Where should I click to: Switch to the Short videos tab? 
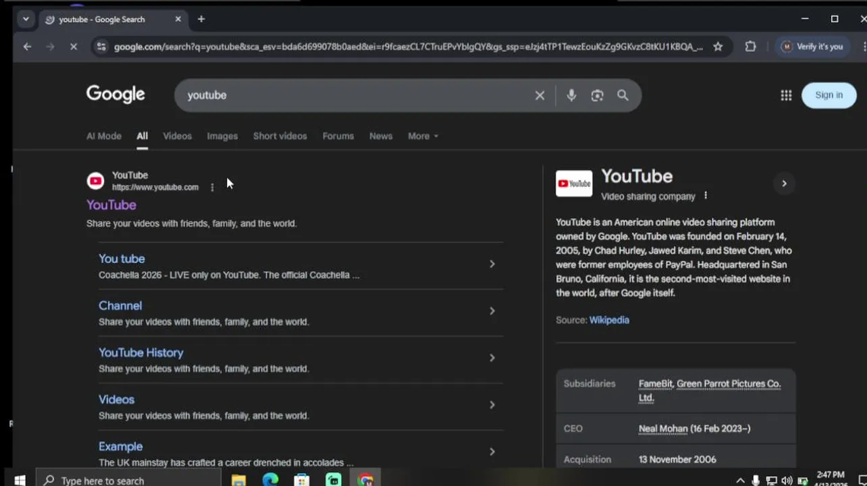point(280,136)
